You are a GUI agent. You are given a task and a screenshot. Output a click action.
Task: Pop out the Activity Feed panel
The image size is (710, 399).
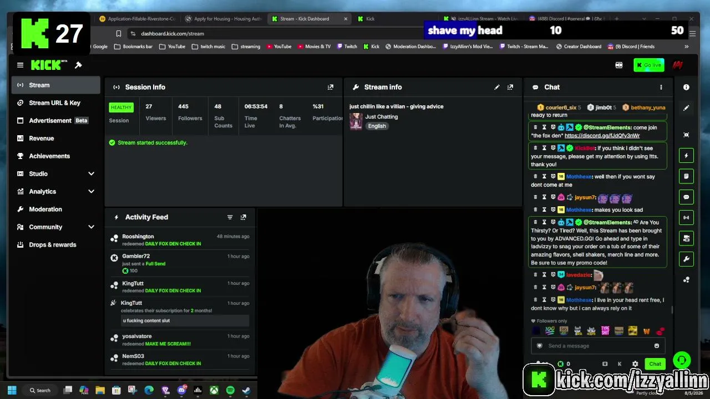point(243,217)
